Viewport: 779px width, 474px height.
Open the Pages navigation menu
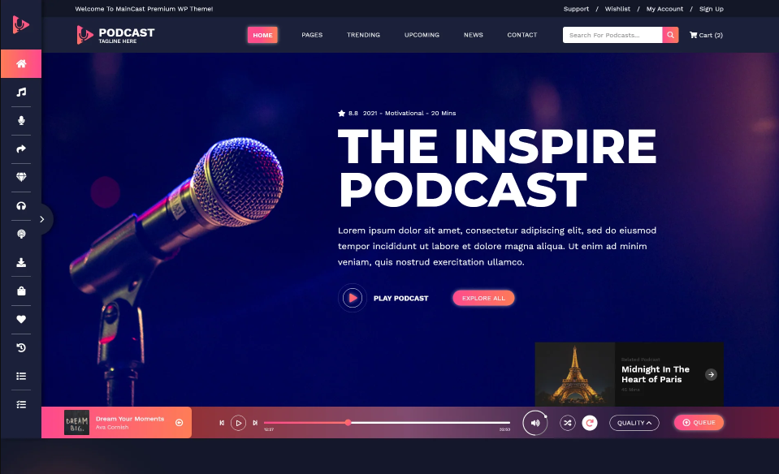coord(312,35)
